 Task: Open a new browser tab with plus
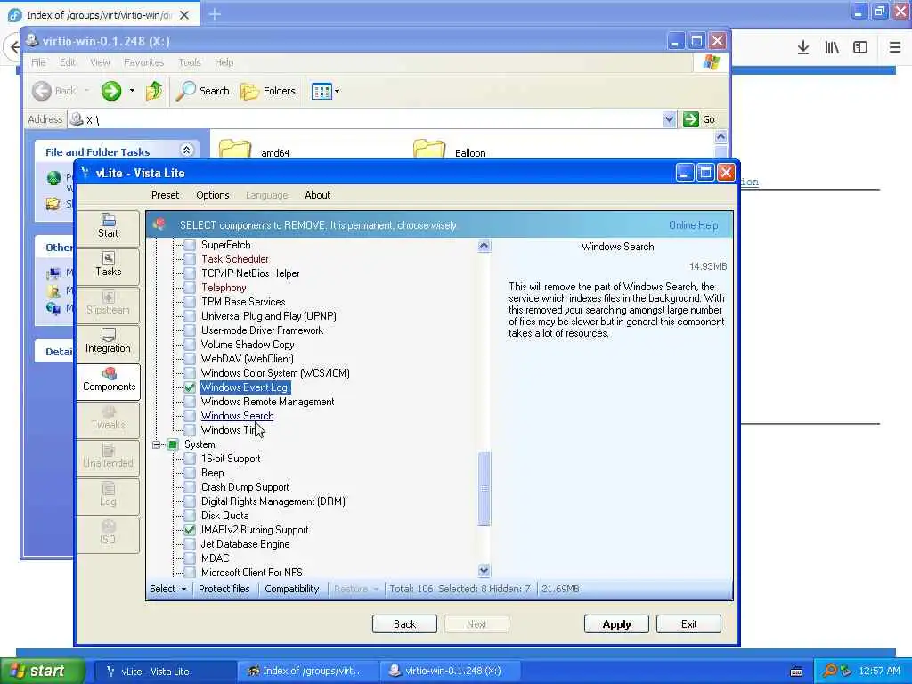coord(215,14)
